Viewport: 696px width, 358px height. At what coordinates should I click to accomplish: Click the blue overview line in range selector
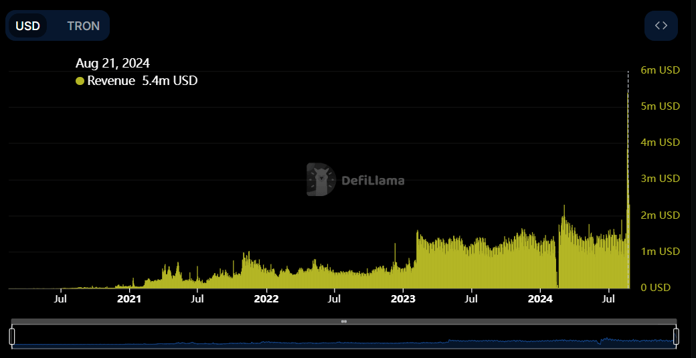(344, 342)
